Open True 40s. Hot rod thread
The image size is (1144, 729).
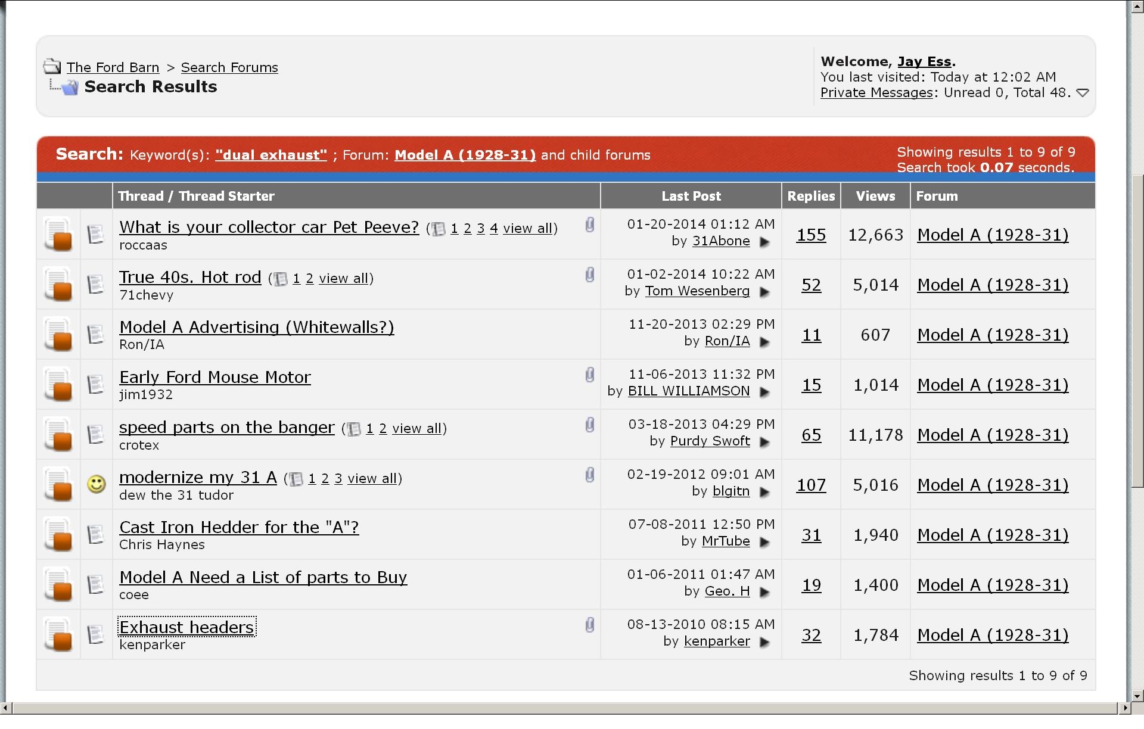[190, 277]
